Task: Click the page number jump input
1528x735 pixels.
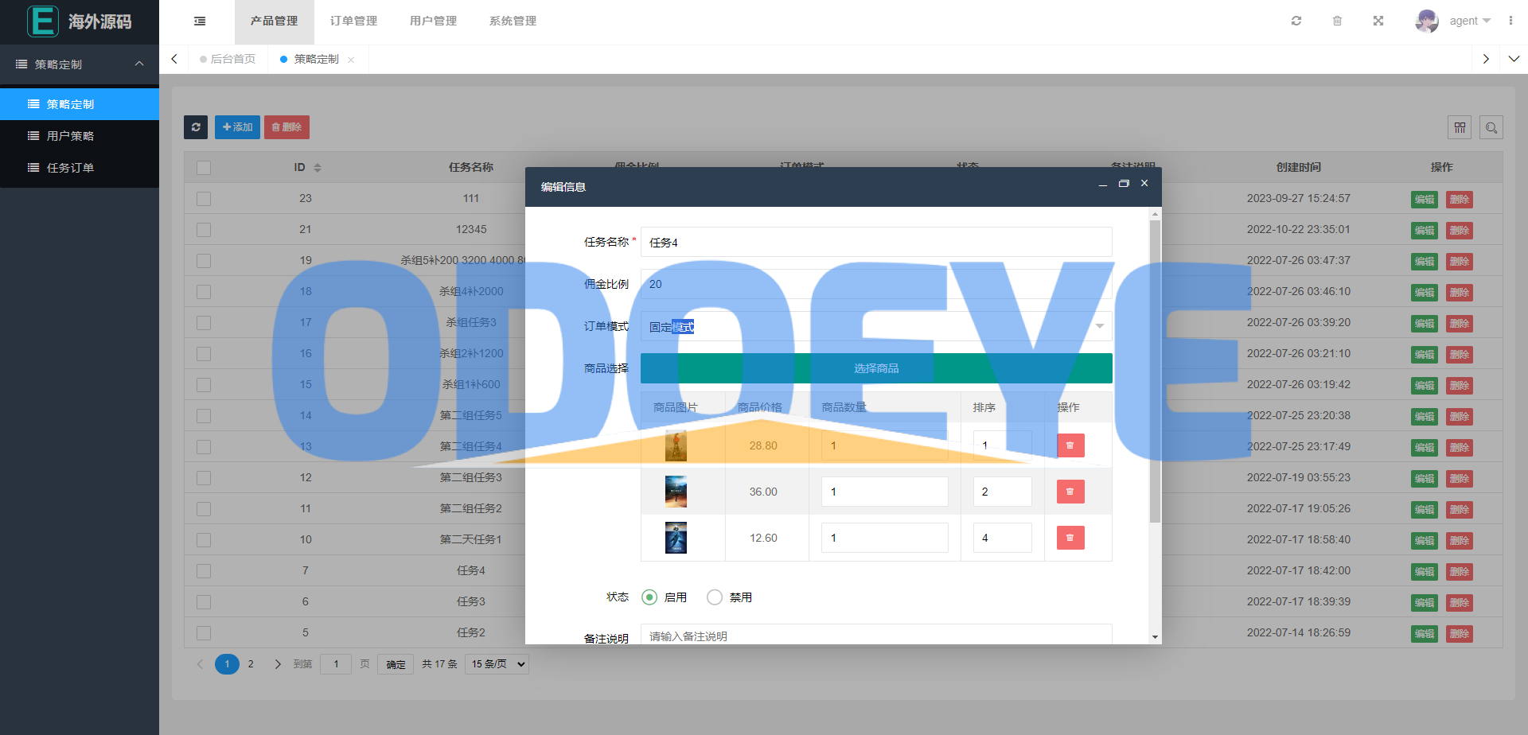Action: [x=336, y=664]
